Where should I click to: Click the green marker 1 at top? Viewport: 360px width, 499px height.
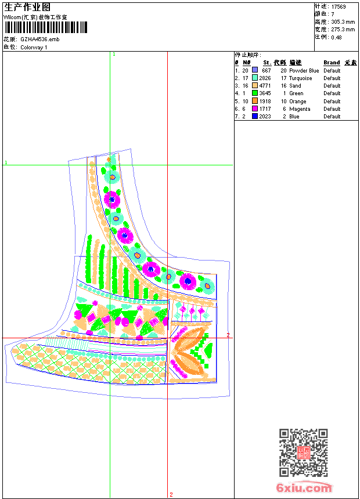pos(114,55)
